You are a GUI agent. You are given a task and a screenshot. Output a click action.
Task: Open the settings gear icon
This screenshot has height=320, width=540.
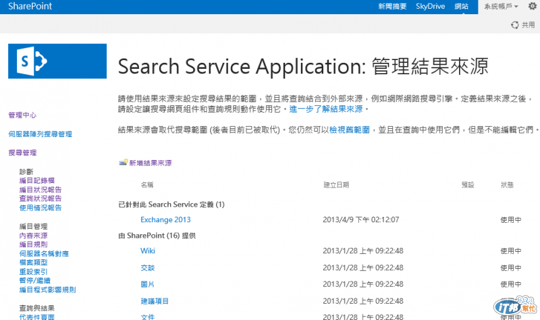click(x=532, y=6)
